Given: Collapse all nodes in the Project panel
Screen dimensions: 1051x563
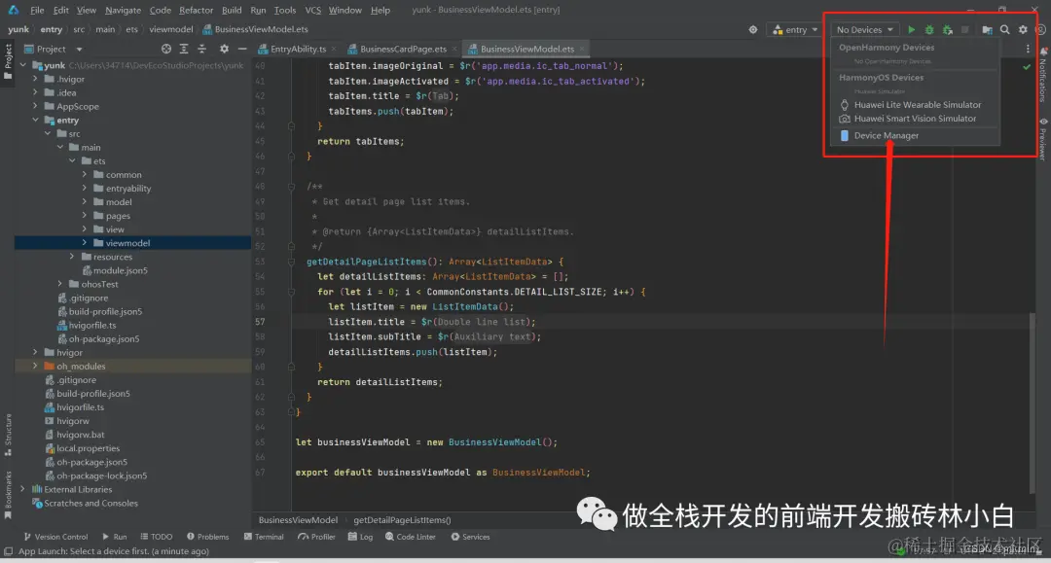Looking at the screenshot, I should click(201, 48).
